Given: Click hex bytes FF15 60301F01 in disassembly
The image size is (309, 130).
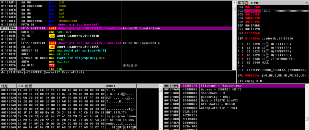Looking at the screenshot, I should [33, 43].
